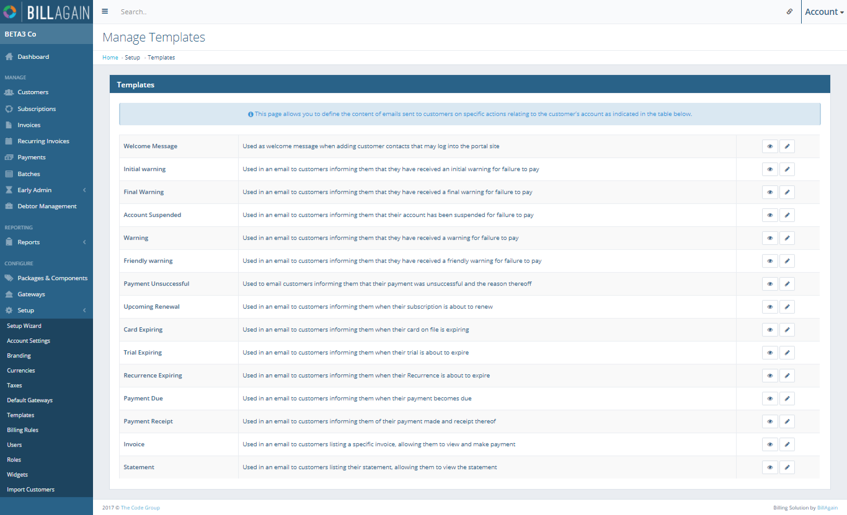Click The Code Group footer link
This screenshot has height=515, width=847.
(140, 508)
